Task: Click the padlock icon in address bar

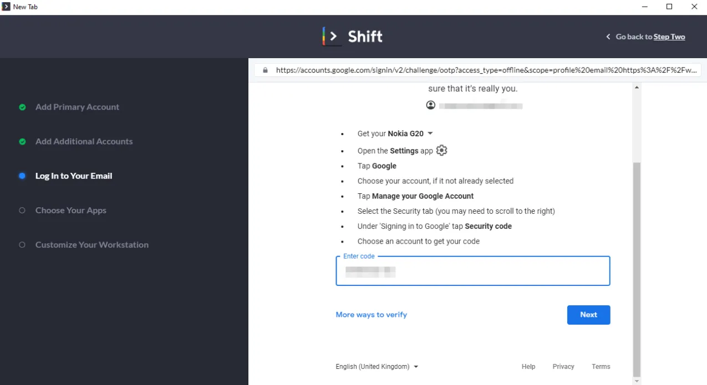Action: coord(265,70)
